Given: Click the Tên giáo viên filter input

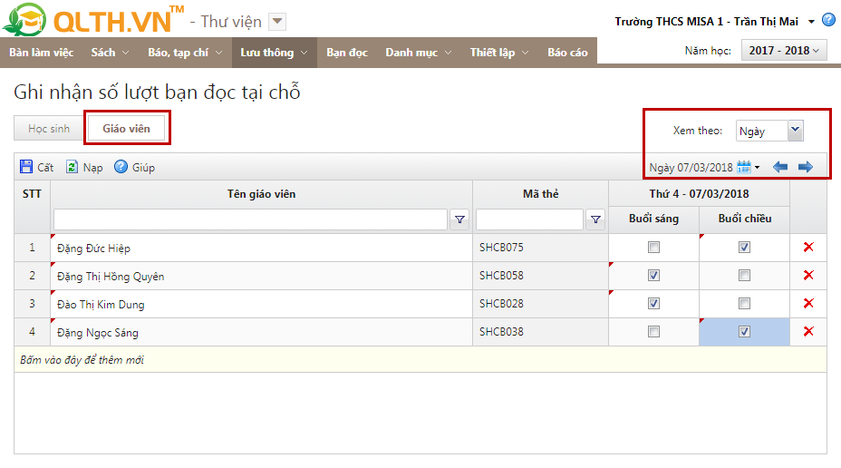Looking at the screenshot, I should 250,219.
